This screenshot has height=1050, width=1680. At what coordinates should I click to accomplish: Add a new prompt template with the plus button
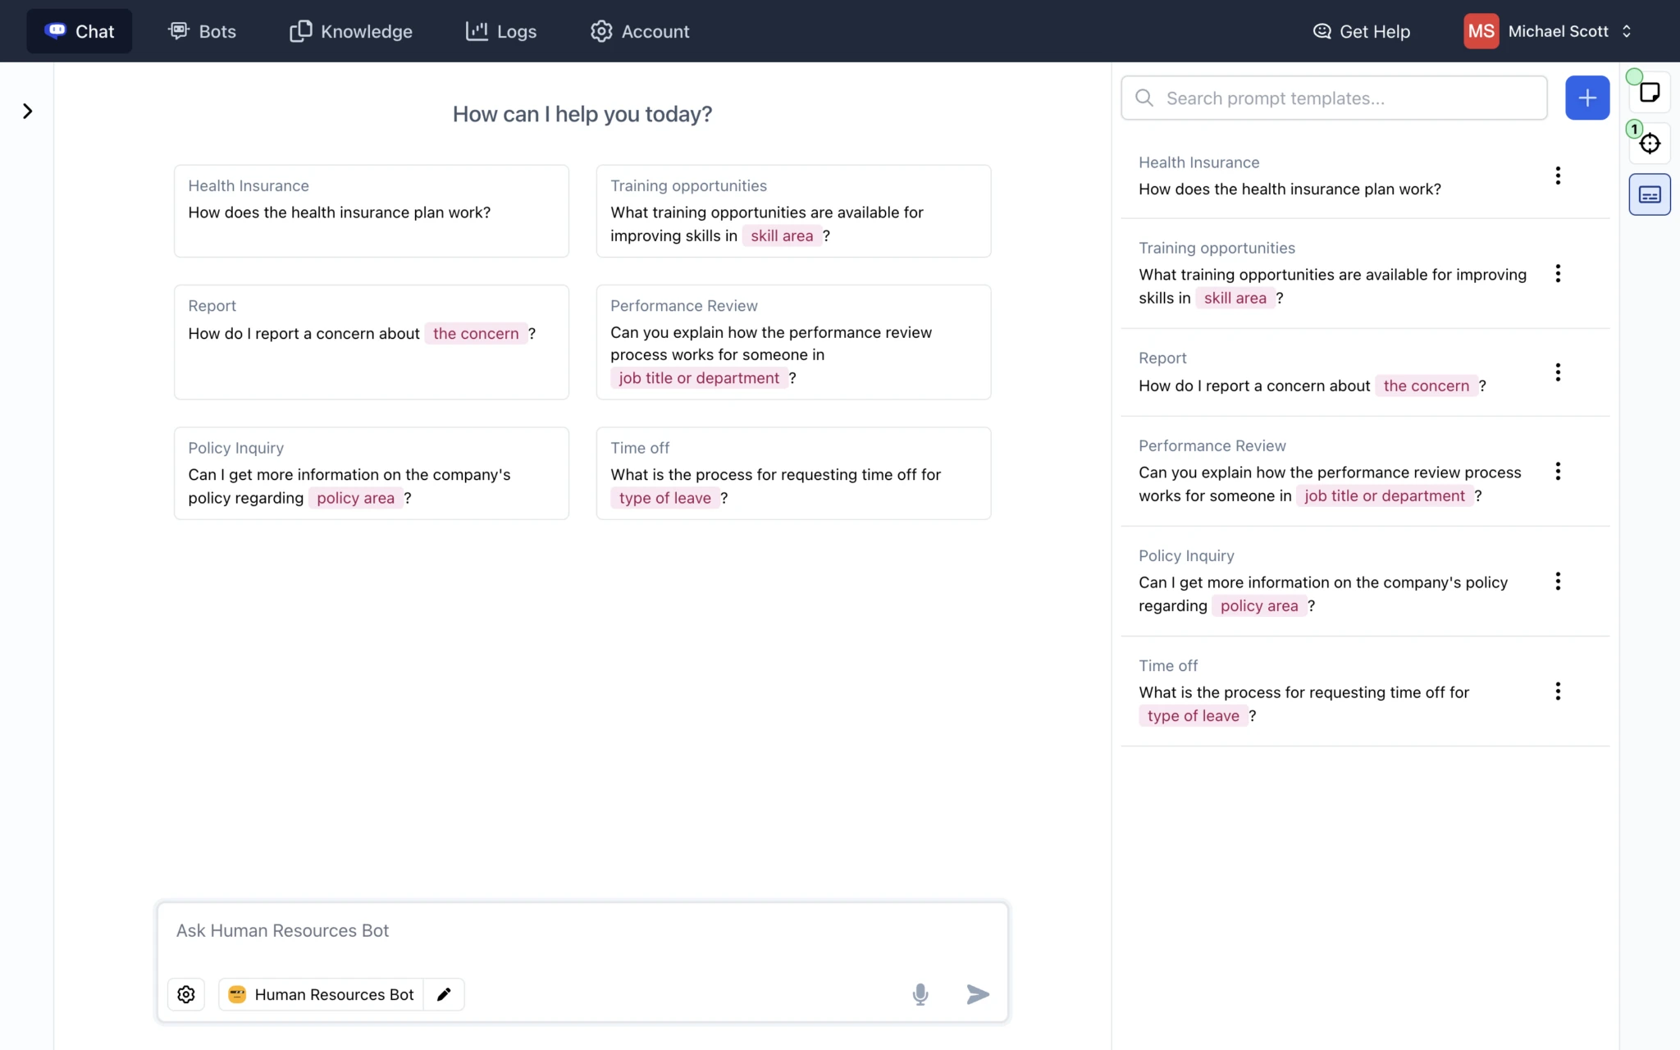pyautogui.click(x=1586, y=98)
